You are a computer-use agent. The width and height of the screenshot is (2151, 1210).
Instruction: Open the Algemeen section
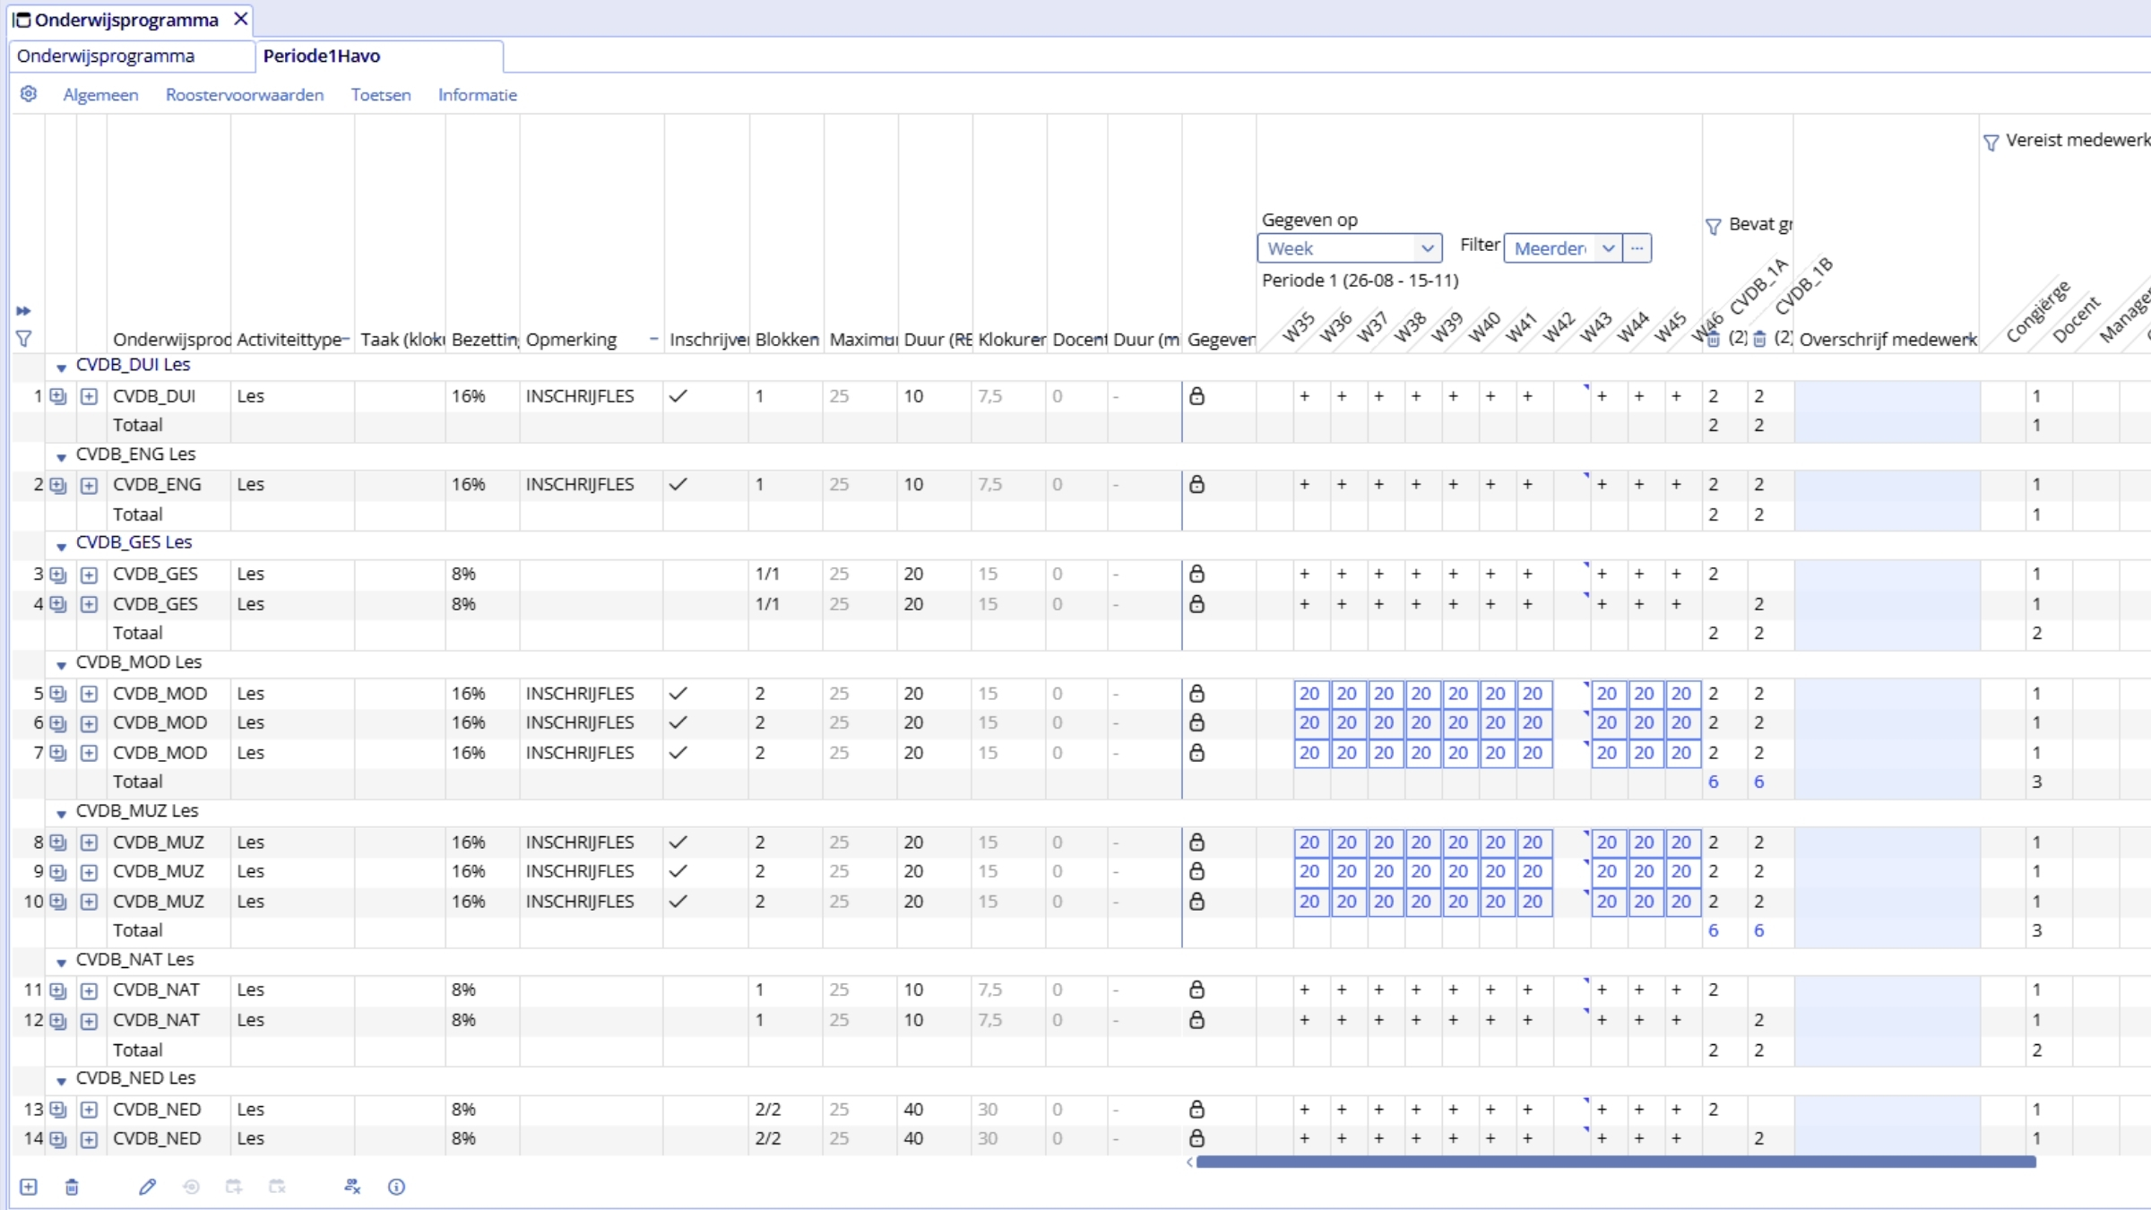point(100,95)
